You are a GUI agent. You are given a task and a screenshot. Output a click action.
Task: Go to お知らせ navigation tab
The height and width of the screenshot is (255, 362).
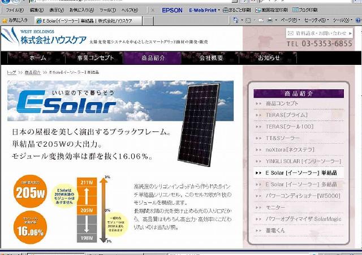tap(268, 58)
